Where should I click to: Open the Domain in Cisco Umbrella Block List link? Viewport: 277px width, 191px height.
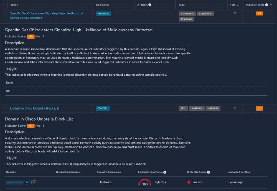tap(34, 108)
